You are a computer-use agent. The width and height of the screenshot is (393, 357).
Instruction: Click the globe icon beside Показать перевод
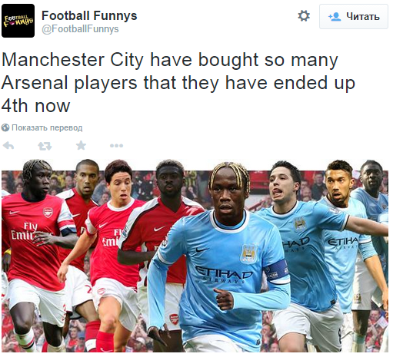[5, 127]
